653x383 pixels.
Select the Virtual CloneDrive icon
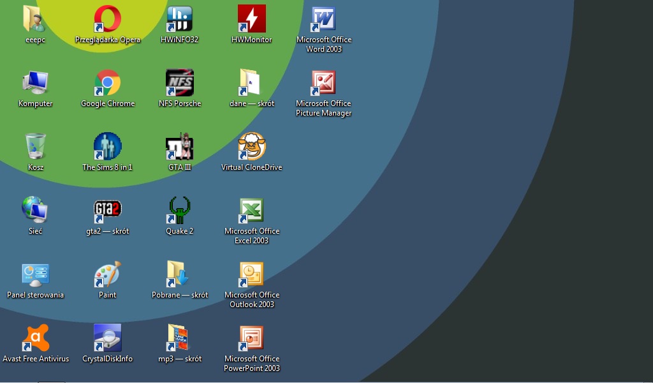coord(251,146)
